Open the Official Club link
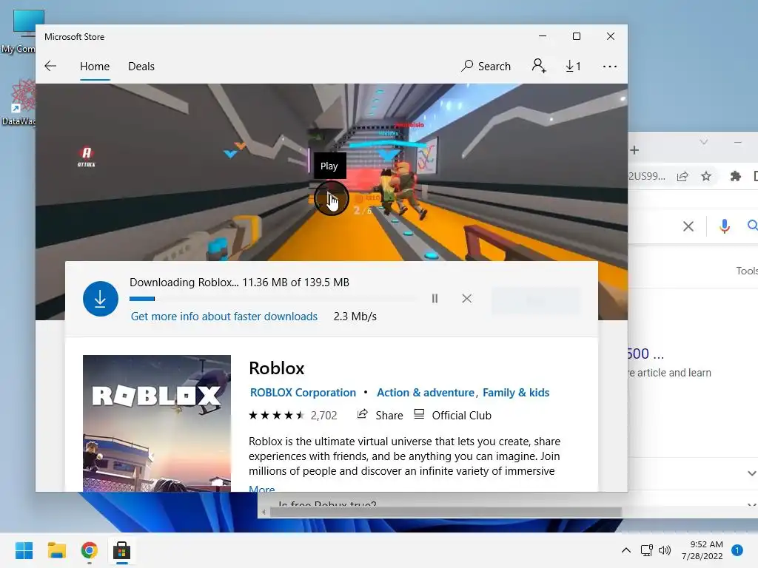The width and height of the screenshot is (758, 568). 452,416
